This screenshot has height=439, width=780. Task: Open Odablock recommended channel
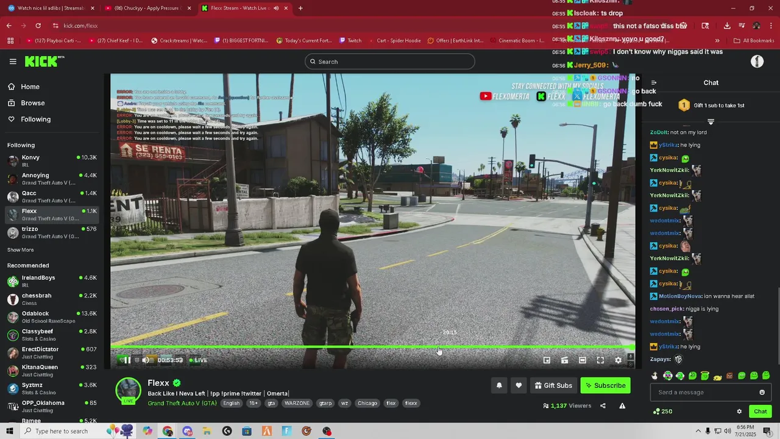pos(52,317)
